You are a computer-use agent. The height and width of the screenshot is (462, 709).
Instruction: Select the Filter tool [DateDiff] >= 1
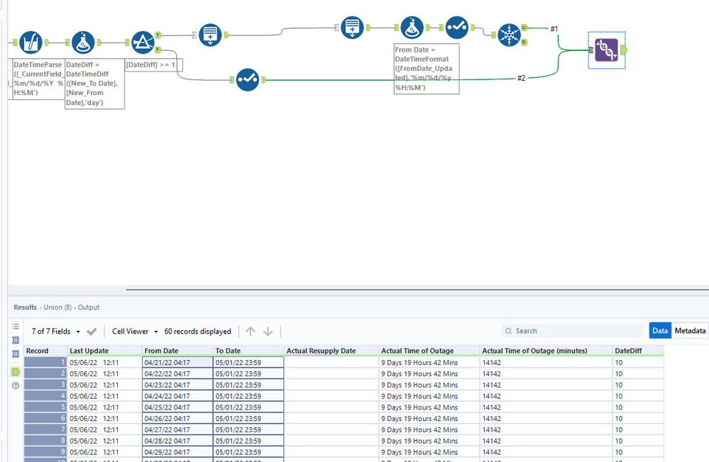pyautogui.click(x=143, y=43)
